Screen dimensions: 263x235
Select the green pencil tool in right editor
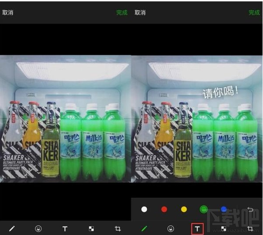(x=144, y=228)
